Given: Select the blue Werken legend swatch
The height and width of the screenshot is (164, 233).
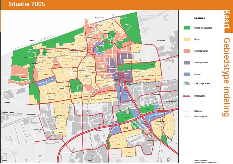Looking at the screenshot, I should [x=187, y=74].
